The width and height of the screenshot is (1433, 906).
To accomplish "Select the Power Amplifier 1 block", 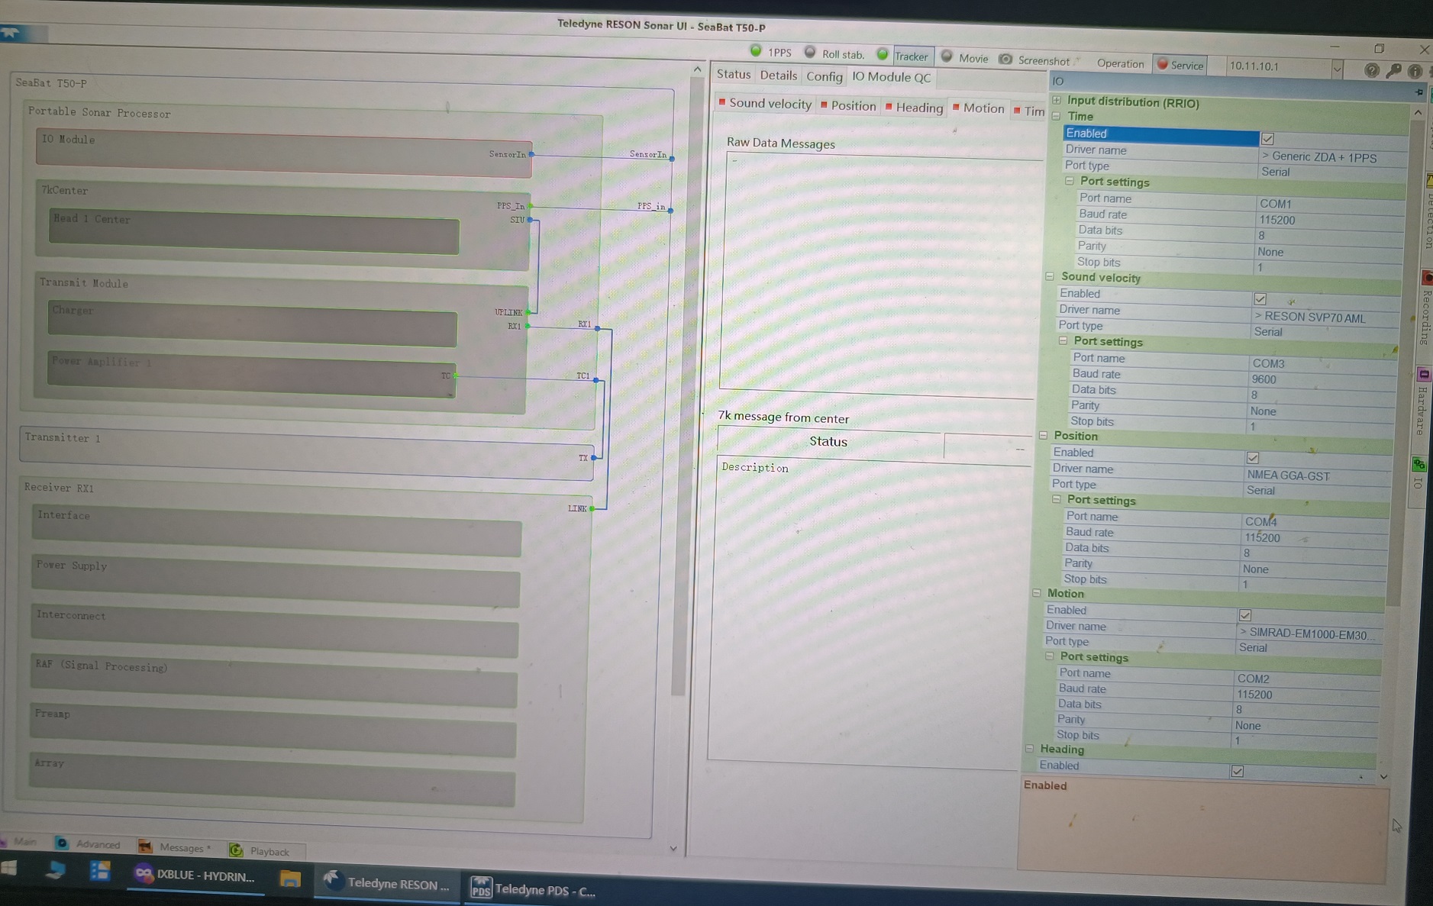I will (252, 374).
